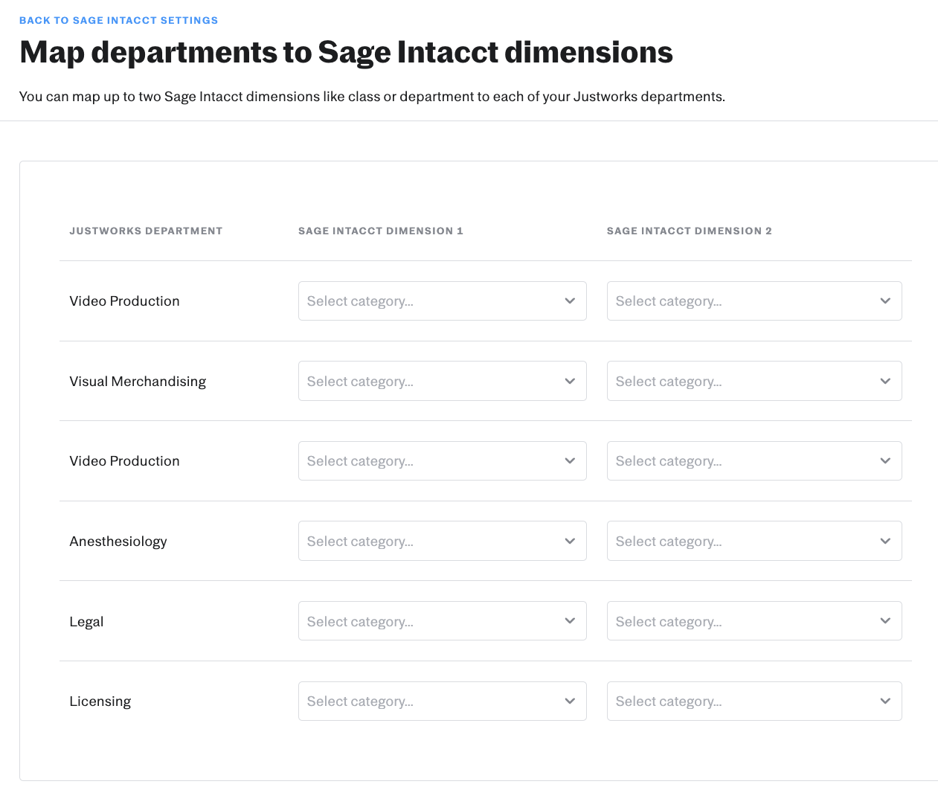Select Dimension 2 category for Visual Merchandising
The image size is (938, 790).
[x=754, y=381]
